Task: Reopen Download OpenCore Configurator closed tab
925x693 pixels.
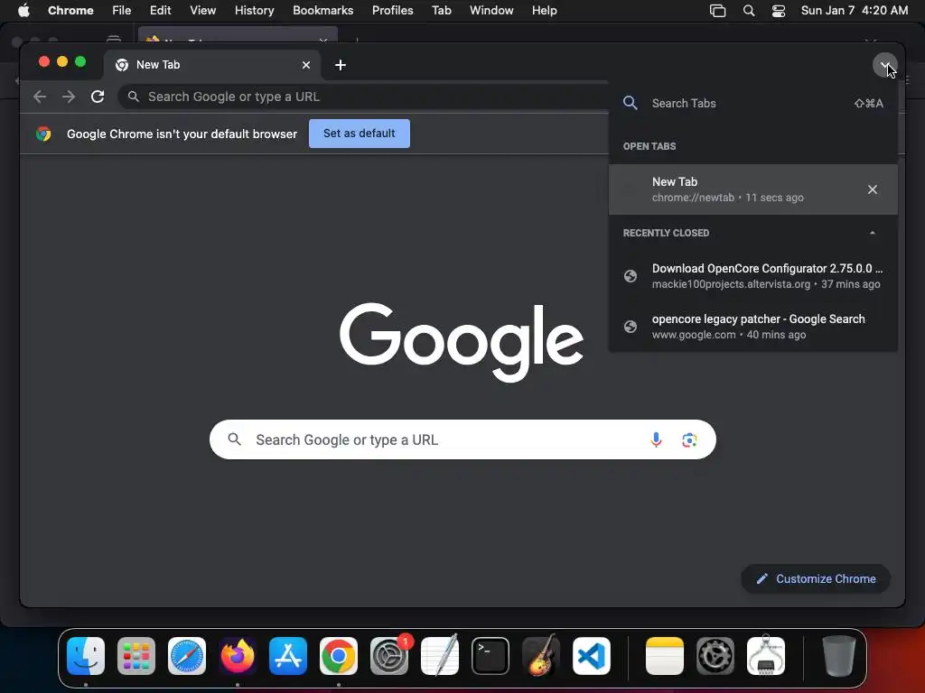Action: (752, 276)
